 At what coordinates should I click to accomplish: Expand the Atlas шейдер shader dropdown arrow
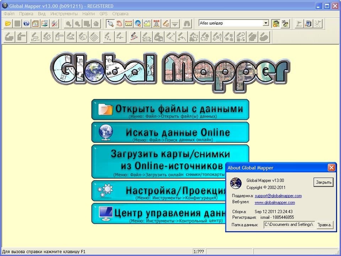coord(266,23)
